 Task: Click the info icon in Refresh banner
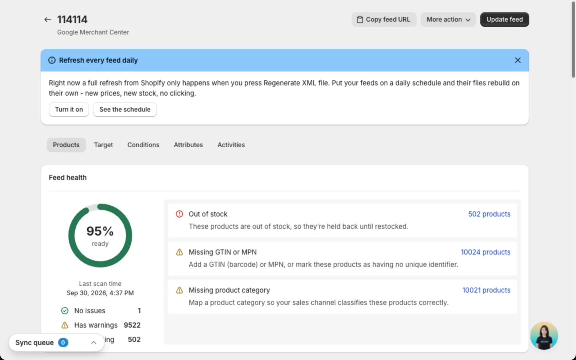[52, 60]
